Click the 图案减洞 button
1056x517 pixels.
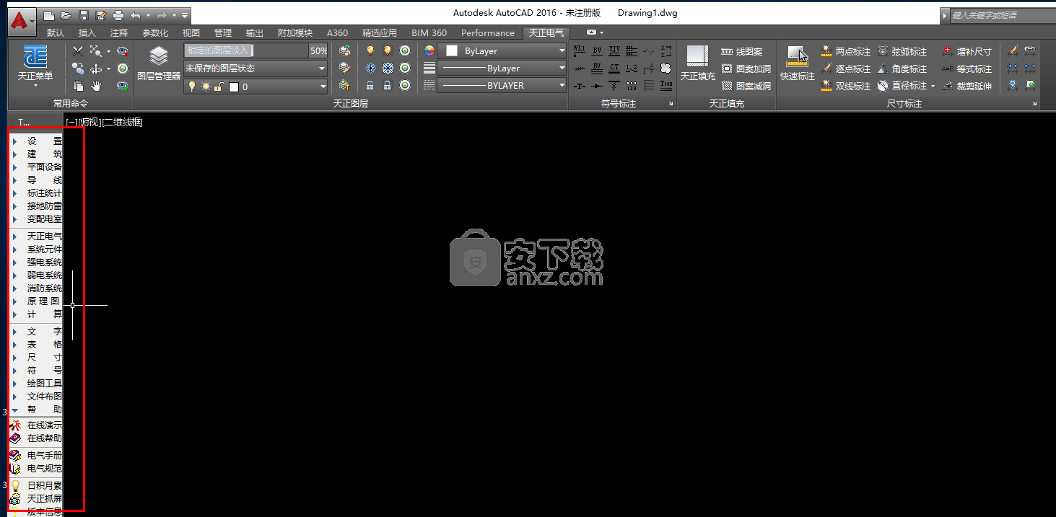[x=746, y=86]
